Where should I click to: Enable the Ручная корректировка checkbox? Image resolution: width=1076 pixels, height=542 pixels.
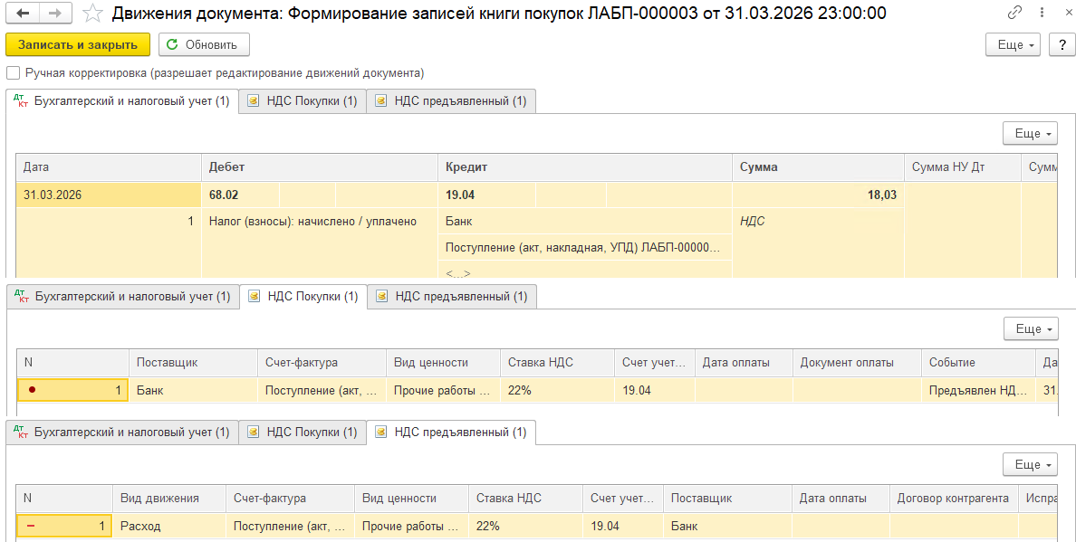[x=13, y=73]
